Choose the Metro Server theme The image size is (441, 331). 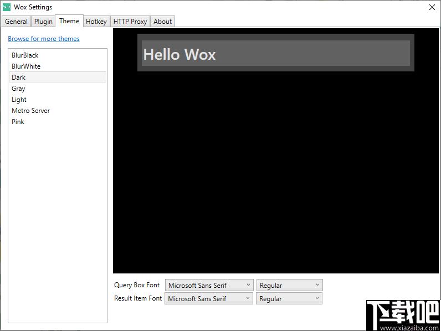(31, 111)
